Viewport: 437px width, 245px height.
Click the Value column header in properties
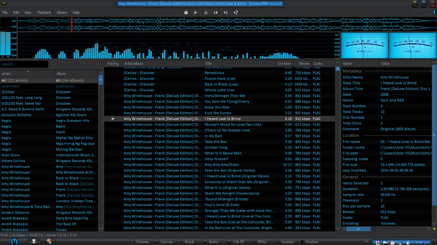pyautogui.click(x=405, y=63)
